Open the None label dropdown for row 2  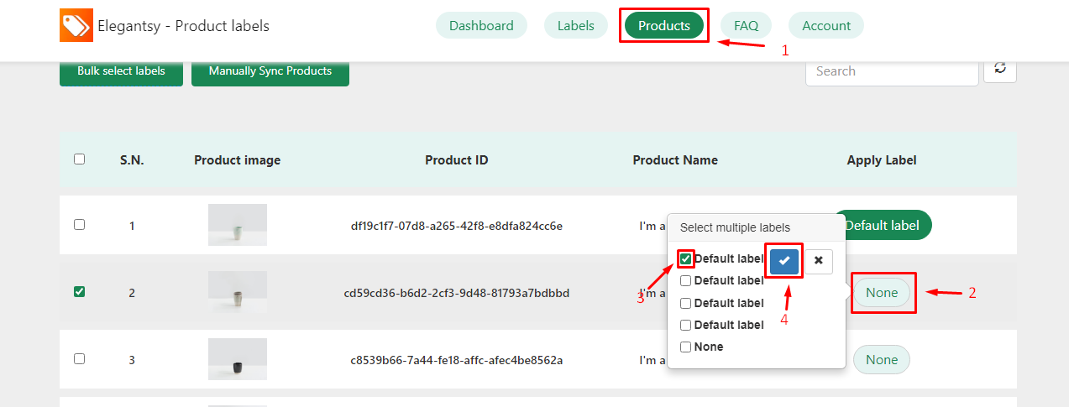882,293
